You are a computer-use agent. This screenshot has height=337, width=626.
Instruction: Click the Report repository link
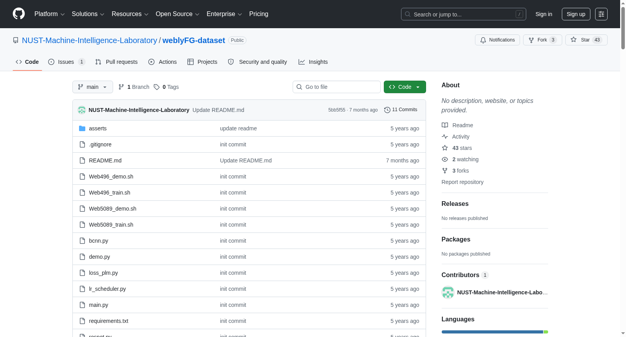tap(462, 182)
